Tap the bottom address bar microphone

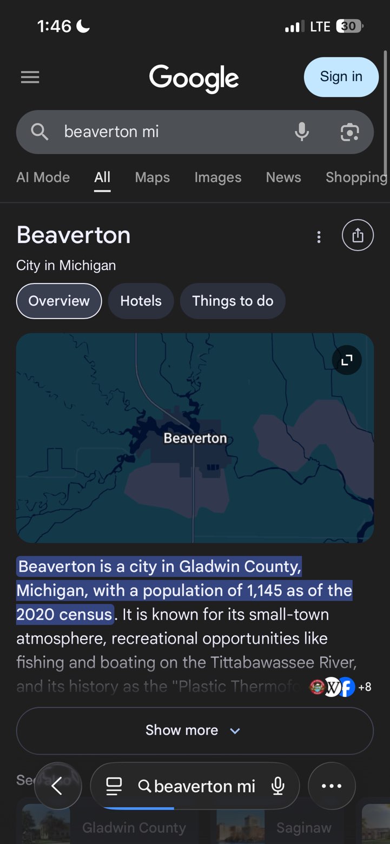tap(278, 786)
